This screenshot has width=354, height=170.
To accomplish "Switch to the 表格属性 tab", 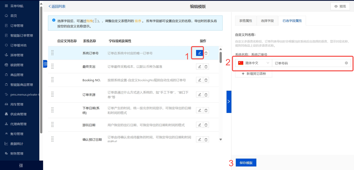I will (246, 21).
